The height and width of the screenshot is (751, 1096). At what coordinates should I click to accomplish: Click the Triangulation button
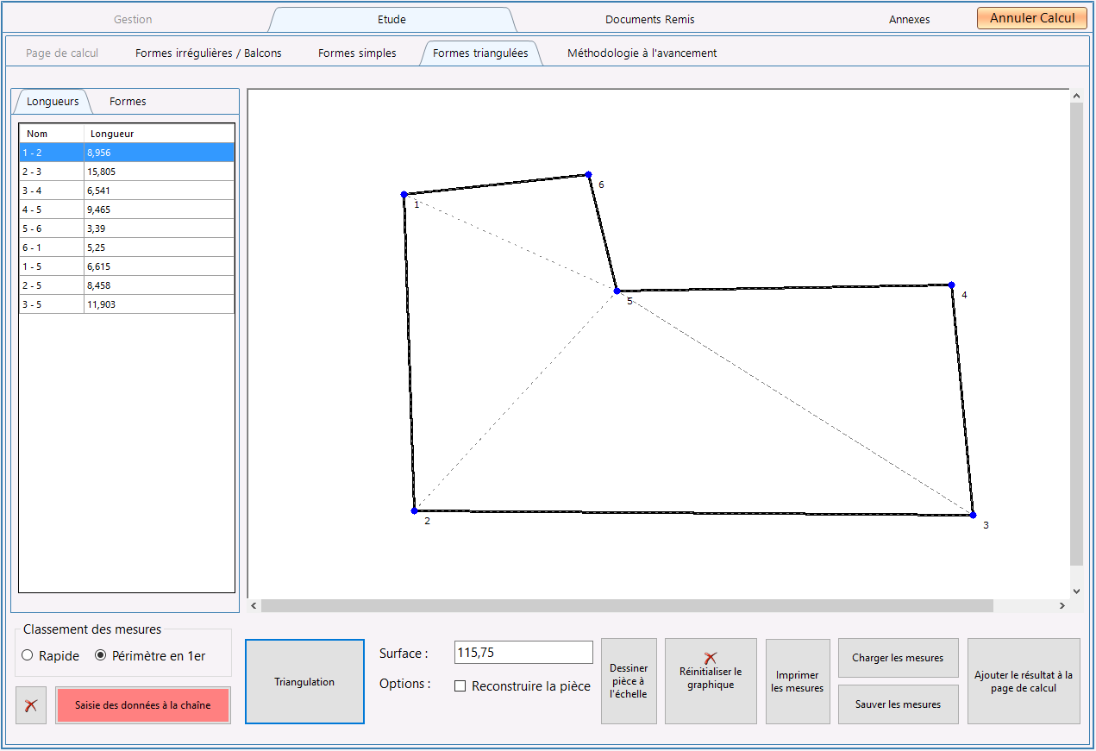[304, 681]
